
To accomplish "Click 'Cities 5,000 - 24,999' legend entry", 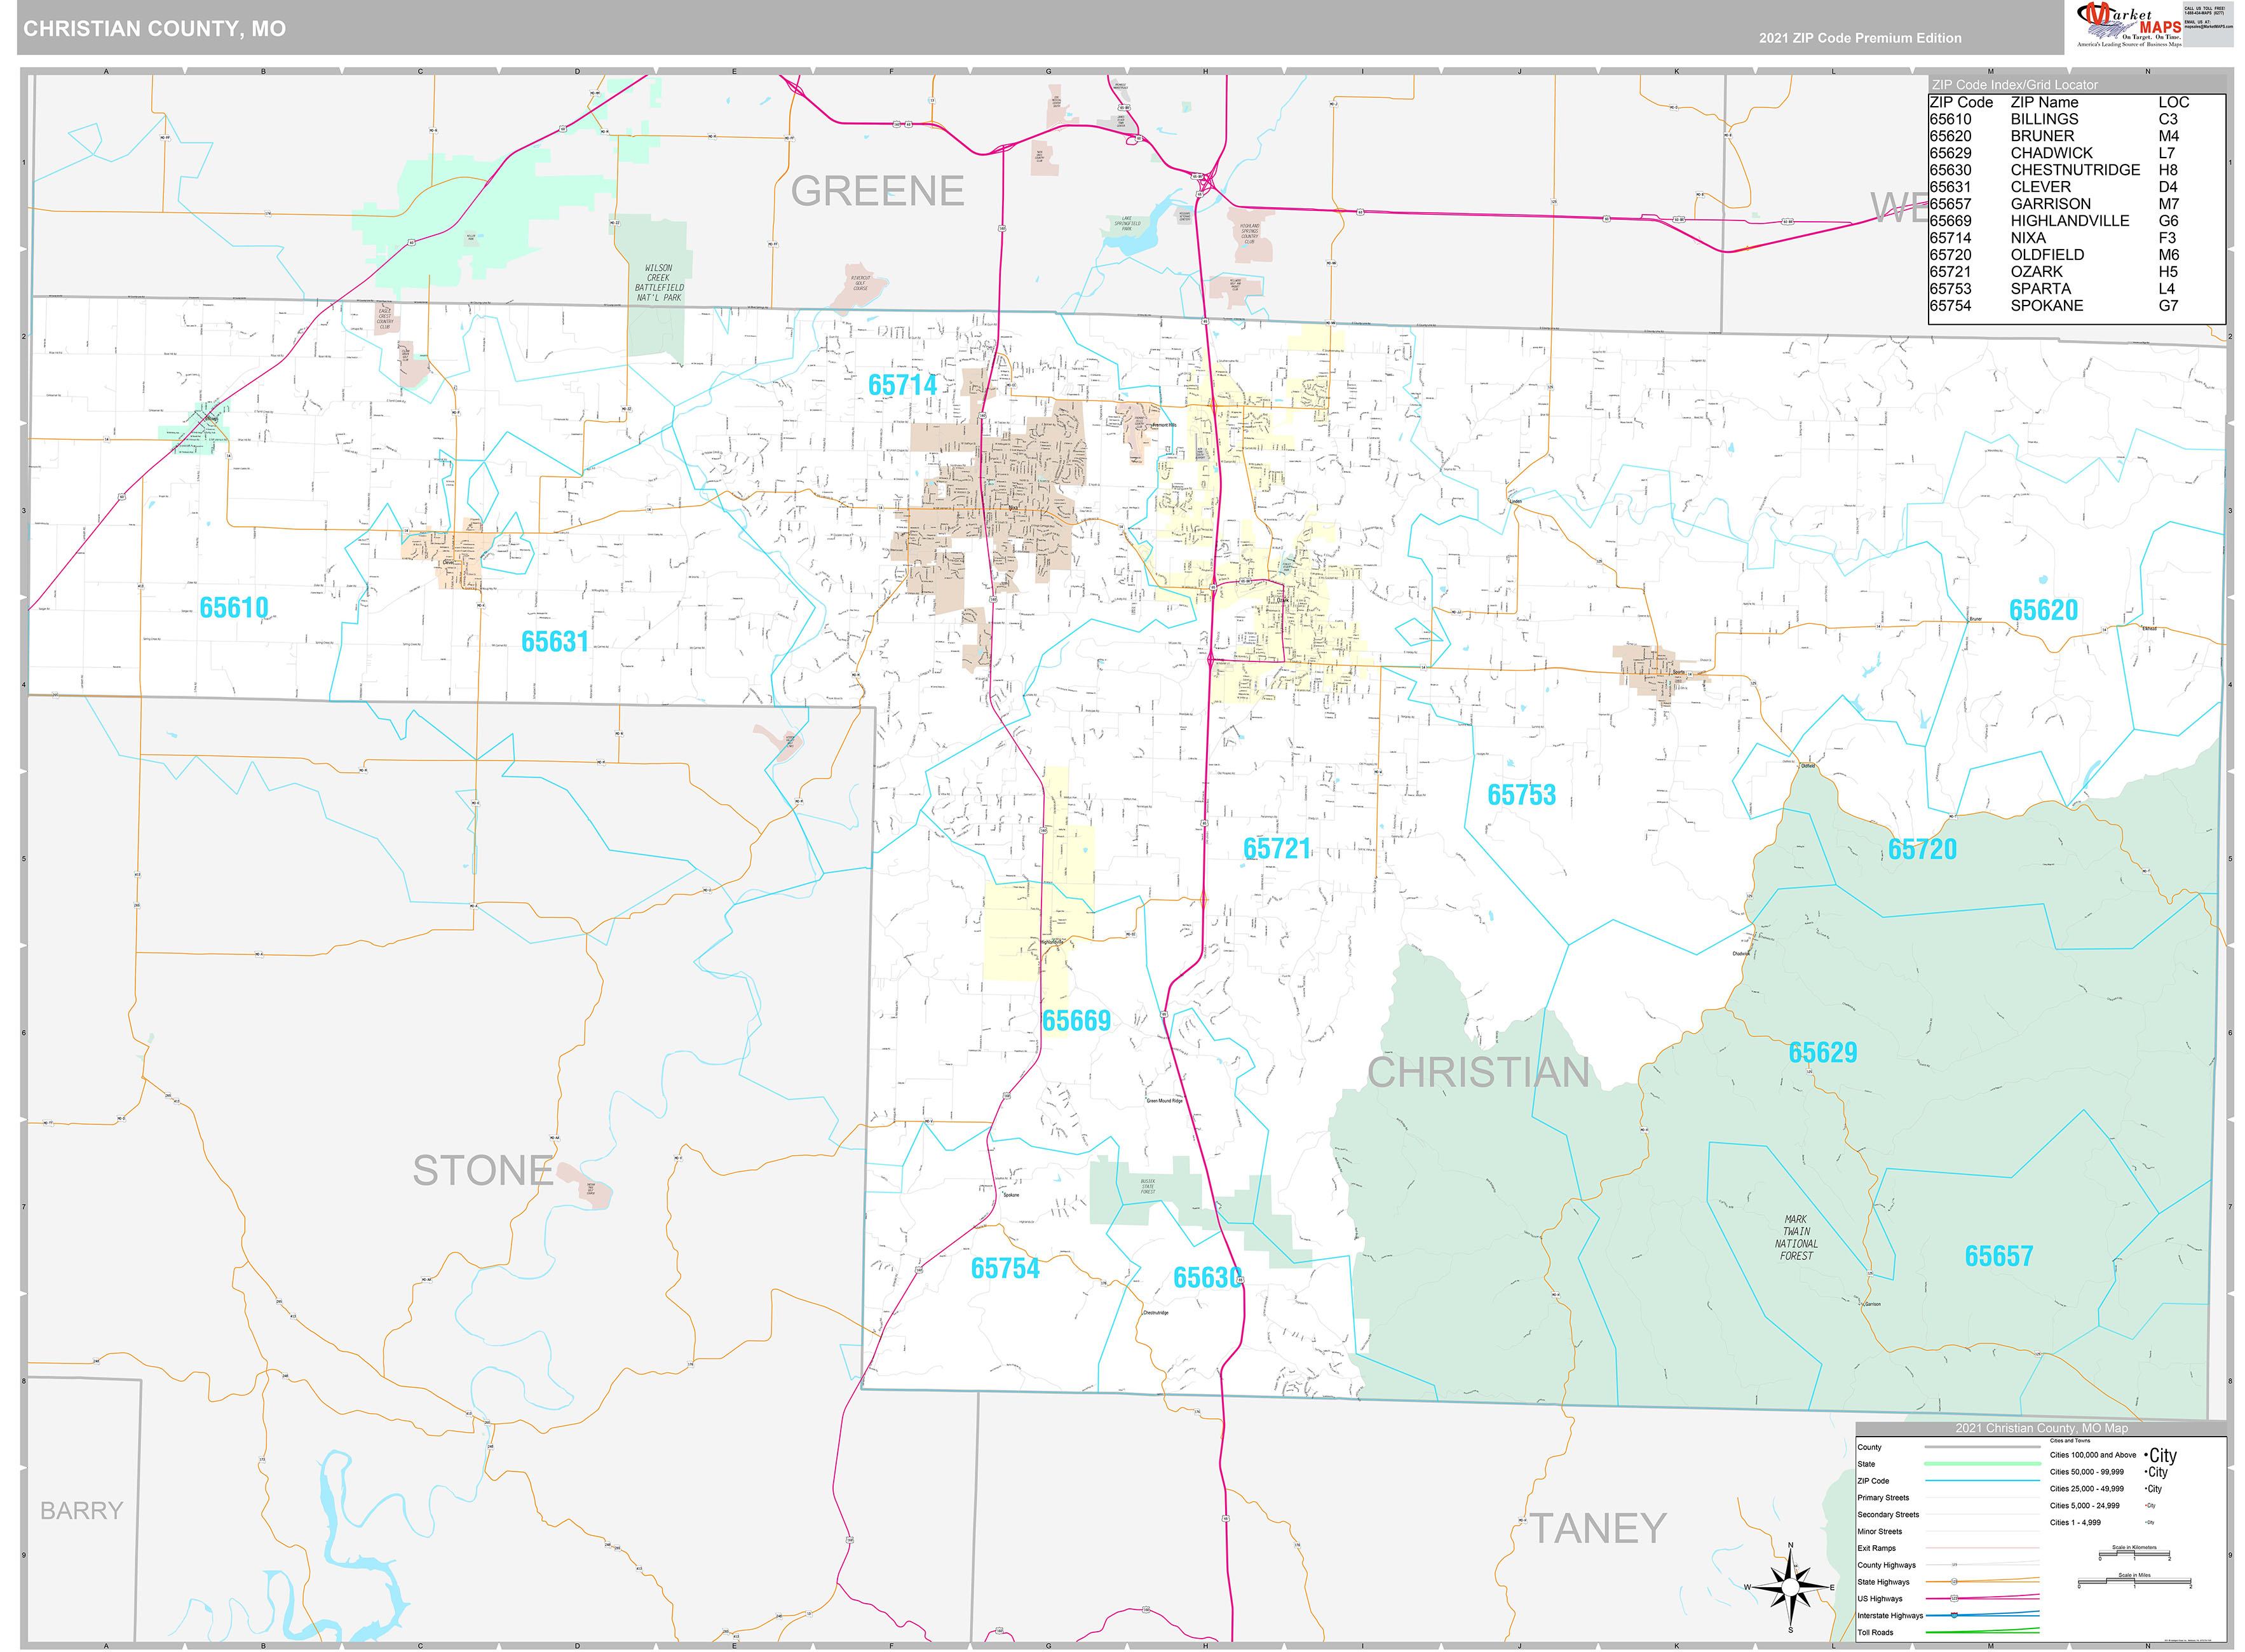I will point(2084,1506).
